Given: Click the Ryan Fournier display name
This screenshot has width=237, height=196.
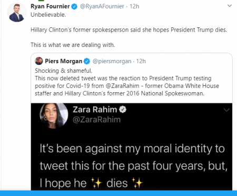Looking at the screenshot, I should point(50,6).
